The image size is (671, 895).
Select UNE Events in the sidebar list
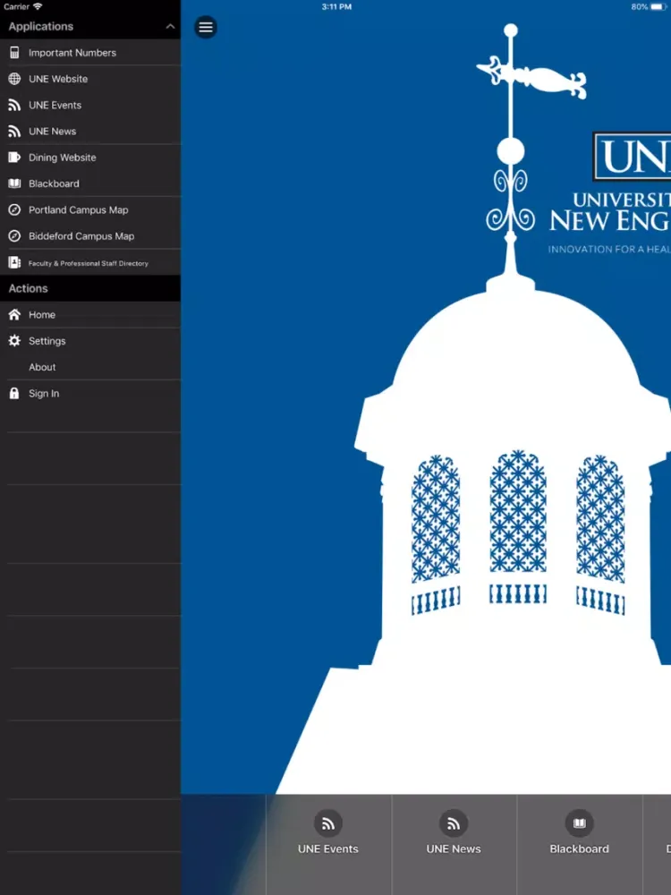[90, 105]
